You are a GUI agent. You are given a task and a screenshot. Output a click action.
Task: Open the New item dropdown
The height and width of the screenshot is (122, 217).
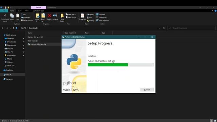coord(71,14)
